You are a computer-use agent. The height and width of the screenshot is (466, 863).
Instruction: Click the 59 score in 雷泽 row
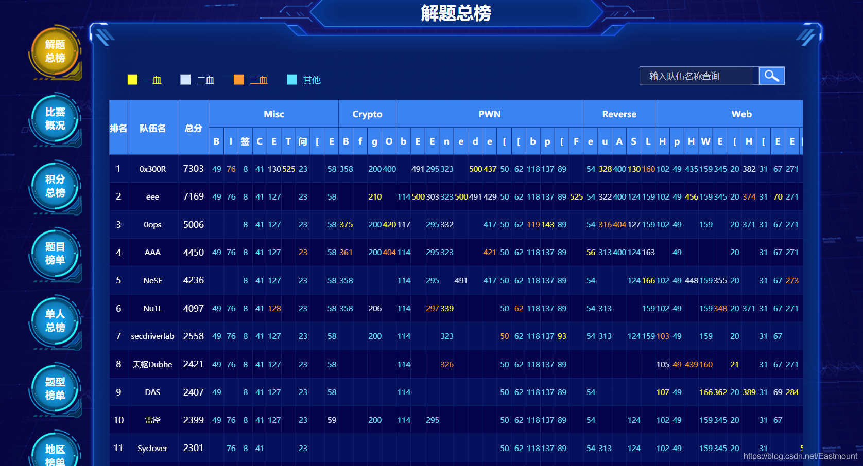coord(332,420)
